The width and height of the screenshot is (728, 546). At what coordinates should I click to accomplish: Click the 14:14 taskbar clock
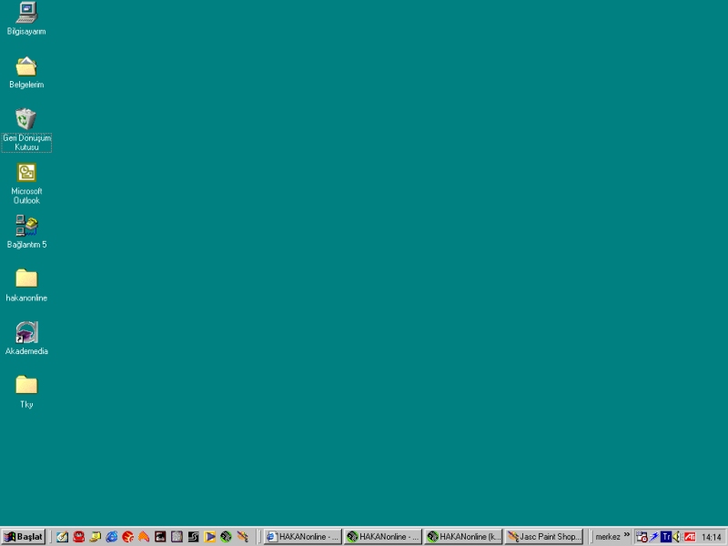pyautogui.click(x=712, y=537)
